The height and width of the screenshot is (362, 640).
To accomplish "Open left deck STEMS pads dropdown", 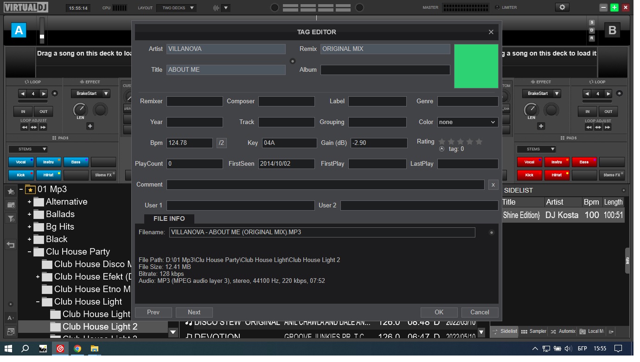I will [28, 149].
